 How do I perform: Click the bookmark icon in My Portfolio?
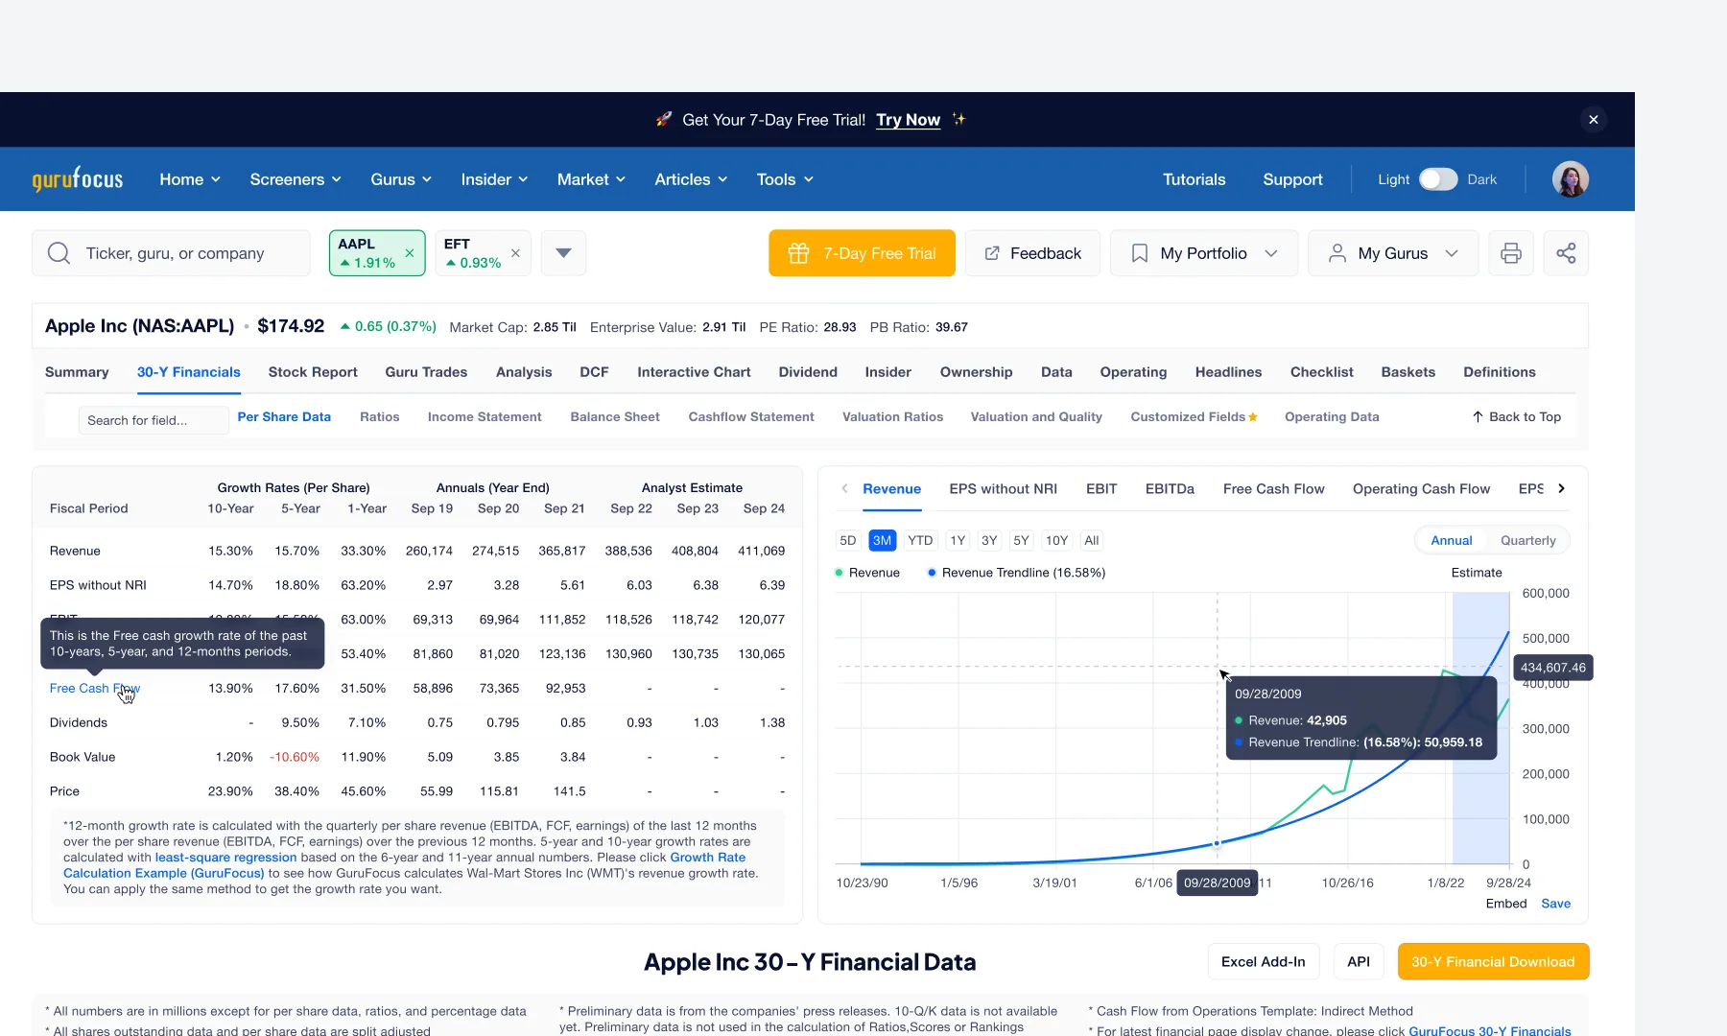pyautogui.click(x=1140, y=253)
